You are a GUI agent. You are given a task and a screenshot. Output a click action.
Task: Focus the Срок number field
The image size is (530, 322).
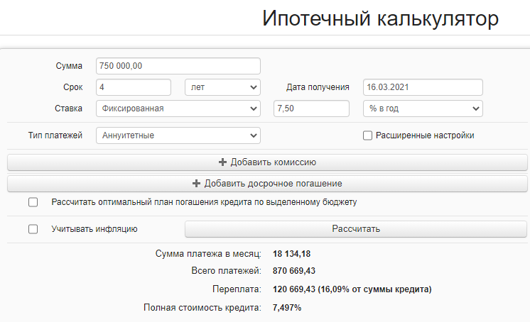pos(134,87)
